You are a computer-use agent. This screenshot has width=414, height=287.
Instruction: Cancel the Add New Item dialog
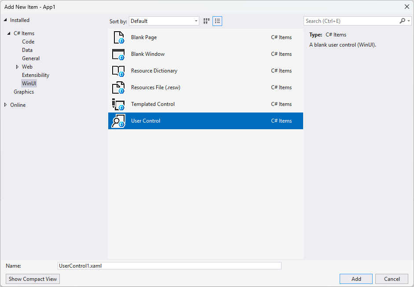392,279
